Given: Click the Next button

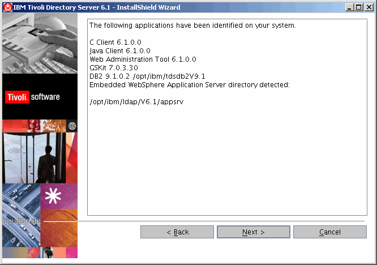Looking at the screenshot, I should [x=253, y=232].
